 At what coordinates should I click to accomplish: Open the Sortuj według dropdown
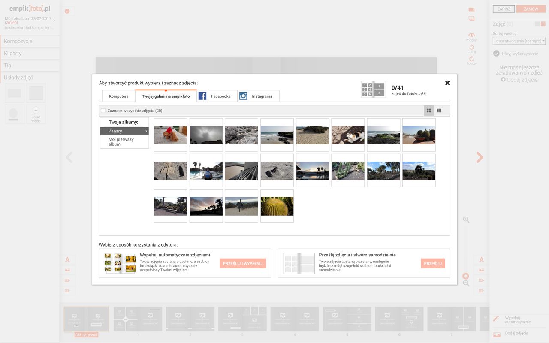pos(519,41)
